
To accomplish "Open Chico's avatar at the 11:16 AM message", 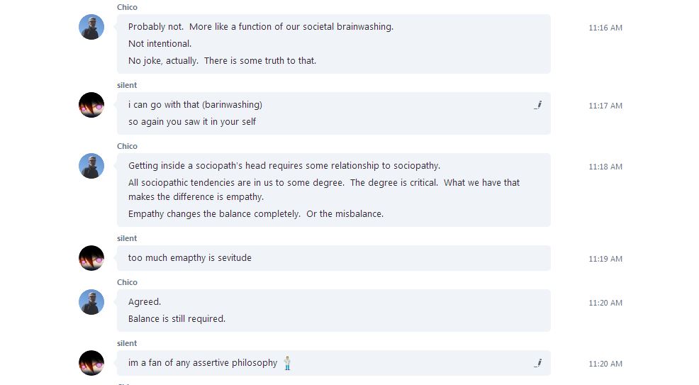I will click(91, 27).
